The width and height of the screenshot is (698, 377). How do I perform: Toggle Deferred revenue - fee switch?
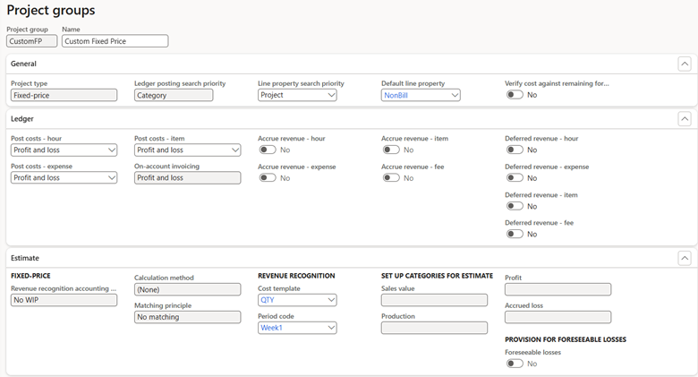[x=515, y=234]
